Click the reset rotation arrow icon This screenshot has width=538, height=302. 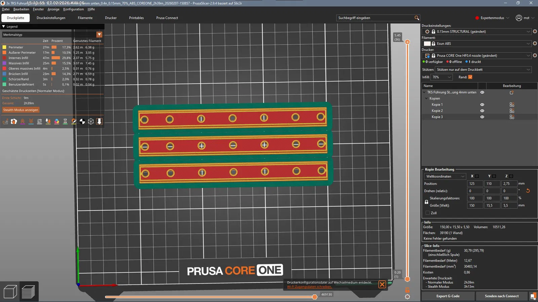tap(528, 191)
